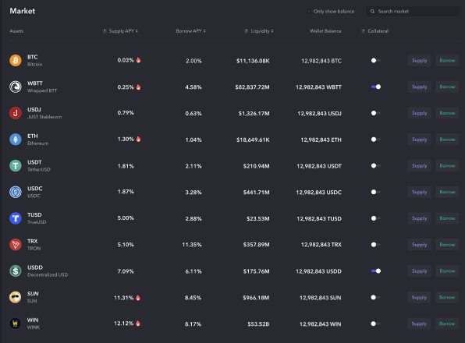Click the search magnifier icon
The height and width of the screenshot is (343, 465).
pyautogui.click(x=372, y=11)
